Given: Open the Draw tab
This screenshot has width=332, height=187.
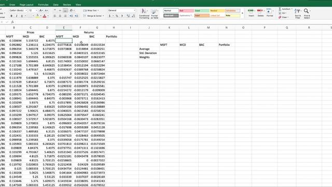Looking at the screenshot, I should click(12, 5).
